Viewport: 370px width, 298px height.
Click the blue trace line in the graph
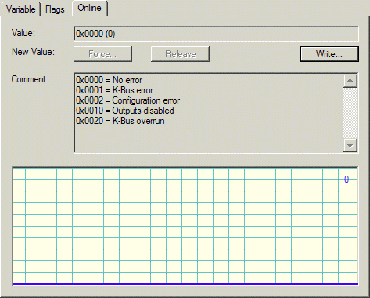[185, 284]
